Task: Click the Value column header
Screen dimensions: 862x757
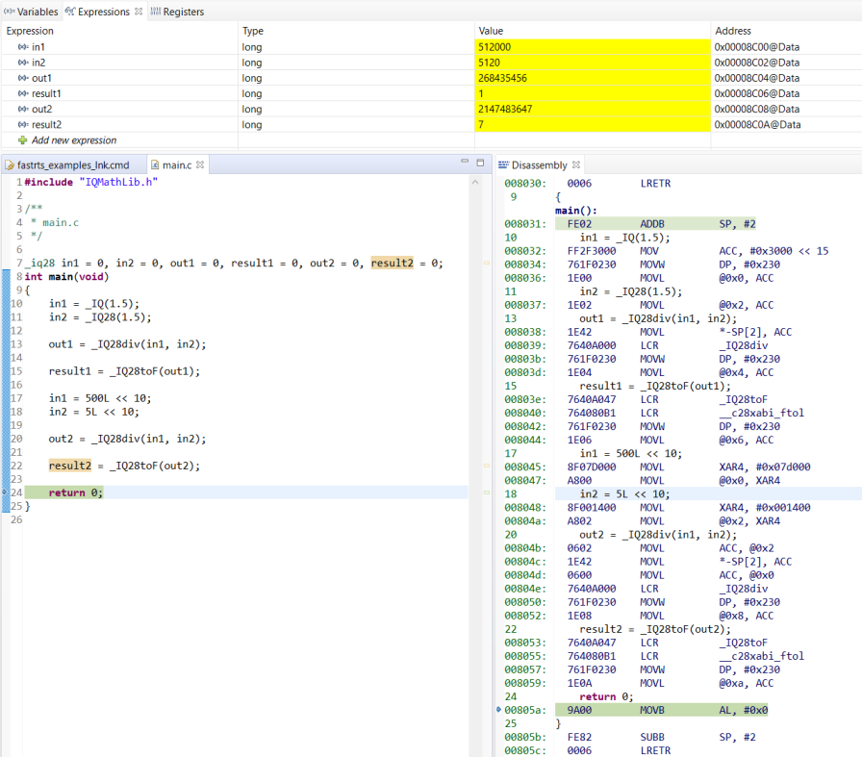Action: coord(491,31)
